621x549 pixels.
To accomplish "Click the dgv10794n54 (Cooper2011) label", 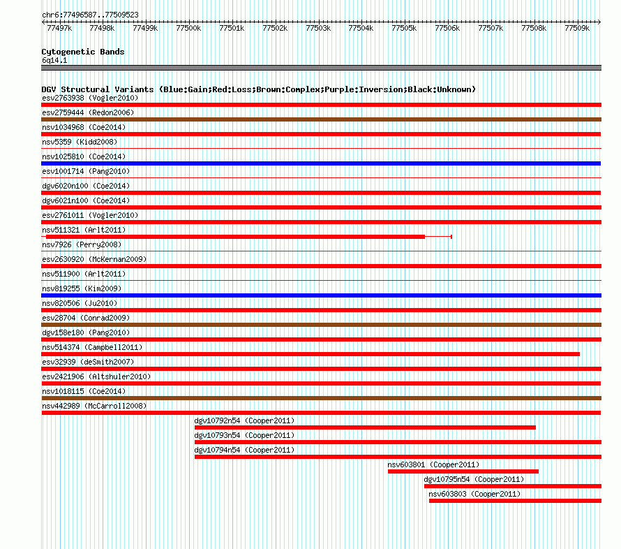I will click(244, 450).
